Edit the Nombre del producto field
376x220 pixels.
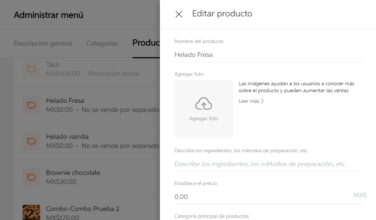click(269, 55)
